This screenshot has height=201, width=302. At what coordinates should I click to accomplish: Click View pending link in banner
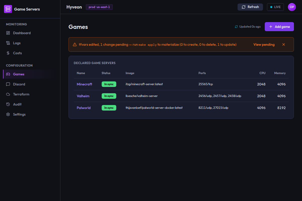[x=264, y=44]
